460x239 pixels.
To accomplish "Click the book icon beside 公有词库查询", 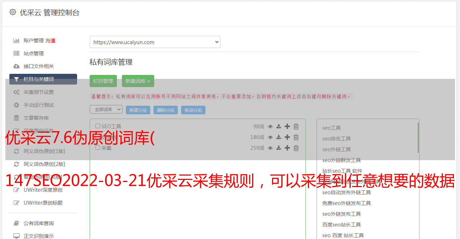I will [16, 223].
